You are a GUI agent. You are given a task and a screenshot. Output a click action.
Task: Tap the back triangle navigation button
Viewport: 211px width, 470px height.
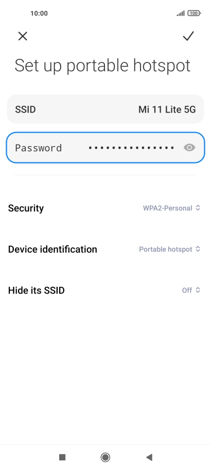[149, 457]
